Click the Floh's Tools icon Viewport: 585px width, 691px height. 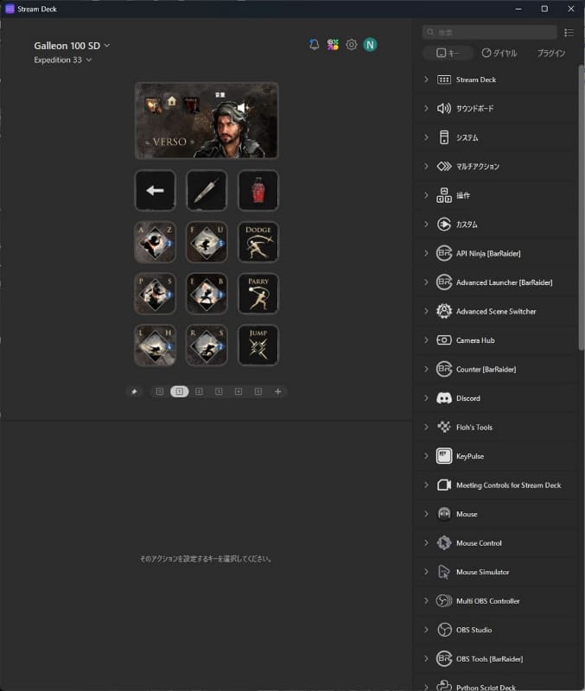444,427
